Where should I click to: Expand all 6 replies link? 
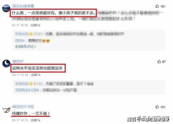25,46
